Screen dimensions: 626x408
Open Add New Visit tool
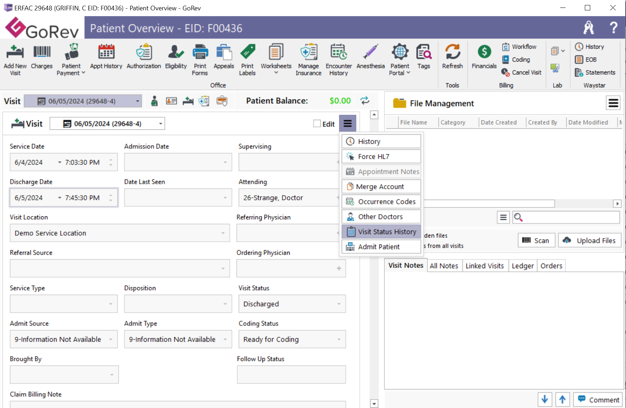pyautogui.click(x=15, y=60)
